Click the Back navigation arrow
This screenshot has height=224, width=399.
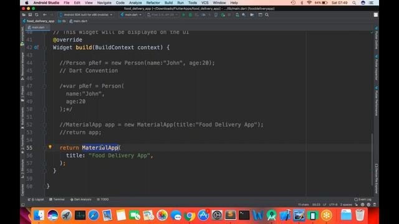(45, 15)
